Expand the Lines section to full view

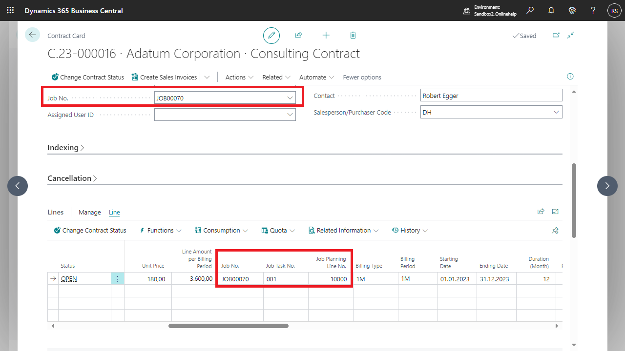(555, 212)
